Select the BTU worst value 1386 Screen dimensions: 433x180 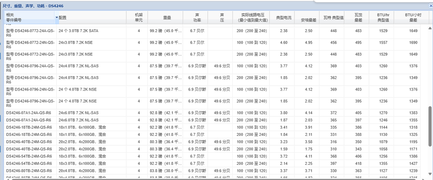[x=413, y=156]
